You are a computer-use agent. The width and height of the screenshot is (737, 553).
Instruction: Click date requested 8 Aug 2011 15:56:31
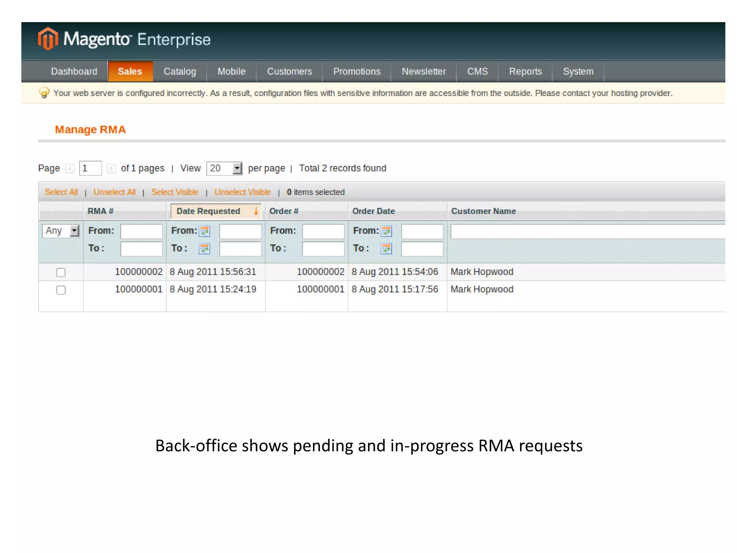(x=213, y=272)
